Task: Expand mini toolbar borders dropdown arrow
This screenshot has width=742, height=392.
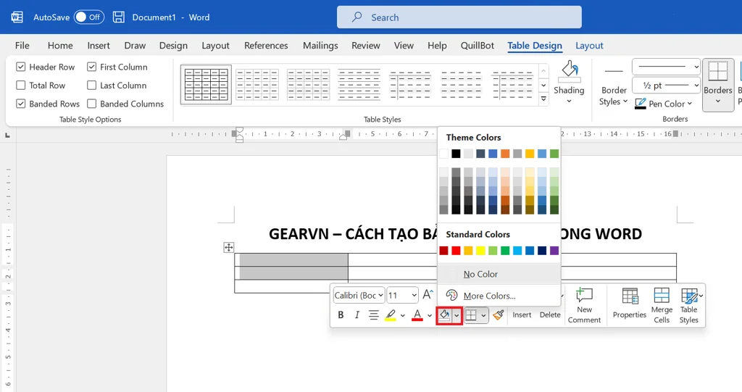Action: click(483, 315)
